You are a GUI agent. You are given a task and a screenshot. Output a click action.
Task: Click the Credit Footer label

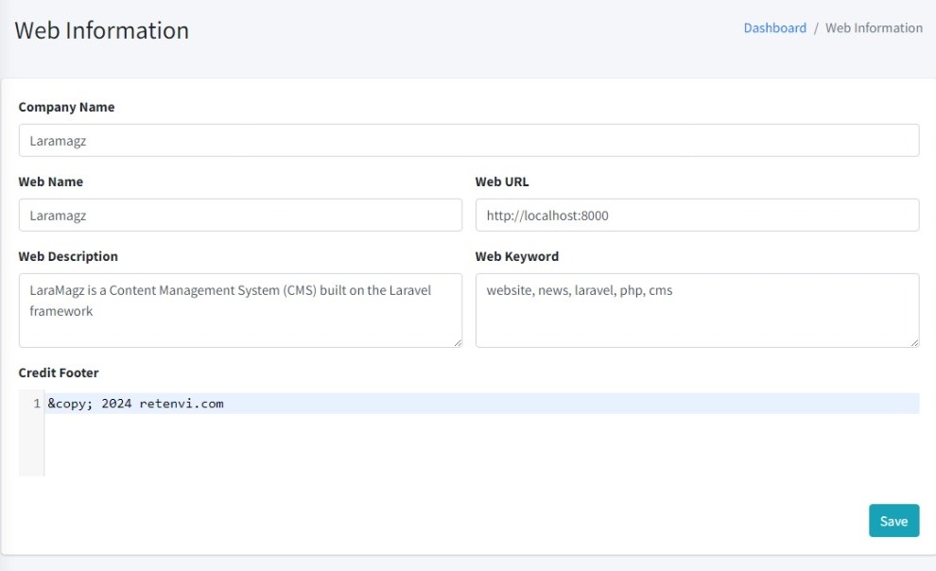(59, 373)
